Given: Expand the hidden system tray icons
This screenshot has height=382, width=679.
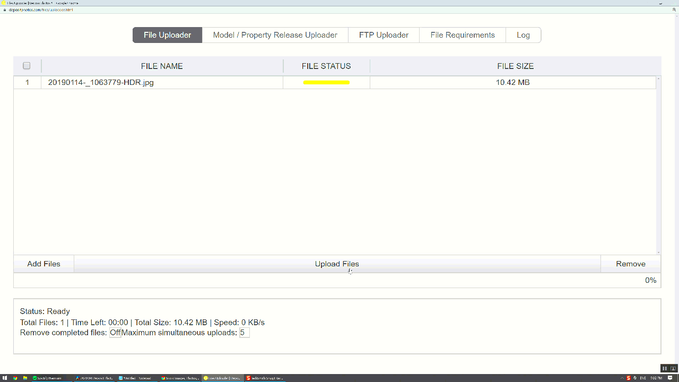Looking at the screenshot, I should pyautogui.click(x=623, y=378).
